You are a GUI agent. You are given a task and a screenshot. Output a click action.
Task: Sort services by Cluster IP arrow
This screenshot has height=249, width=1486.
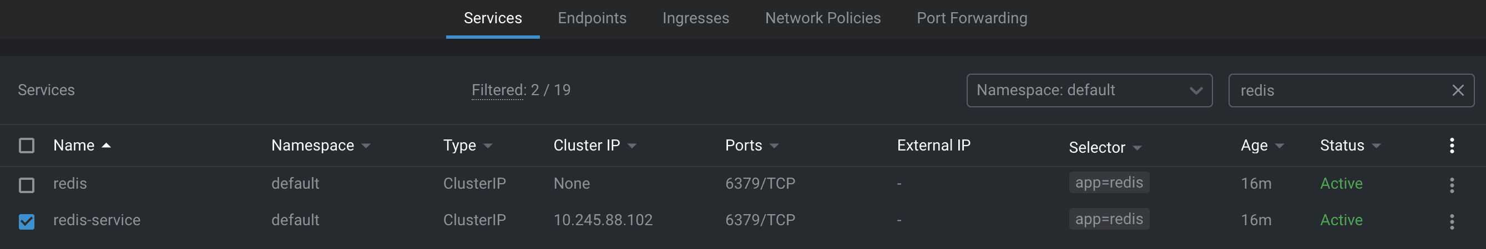[631, 146]
